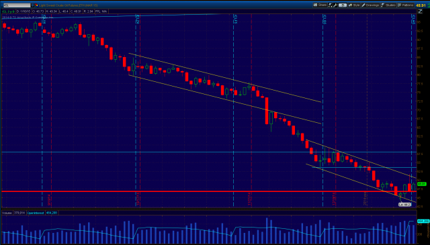Open the quick study flask icon
430x245 pixels.
tap(330, 5)
